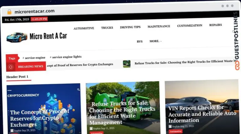
Task: Click the sports car logo image
Action: (x=17, y=37)
